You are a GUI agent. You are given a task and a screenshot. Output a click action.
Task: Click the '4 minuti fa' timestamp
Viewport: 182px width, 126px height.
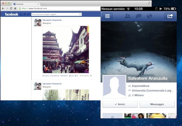[84, 76]
